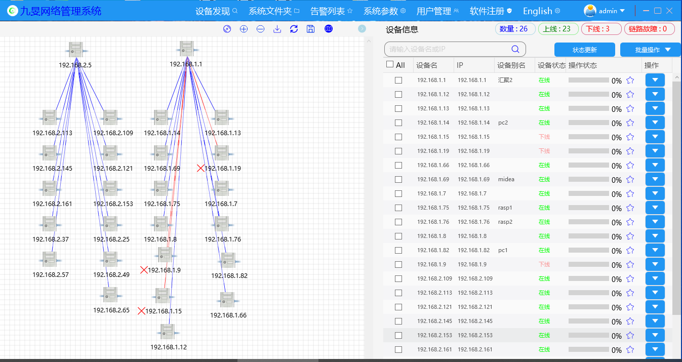Open the 软件注册 software registration menu
This screenshot has width=682, height=362.
point(491,11)
